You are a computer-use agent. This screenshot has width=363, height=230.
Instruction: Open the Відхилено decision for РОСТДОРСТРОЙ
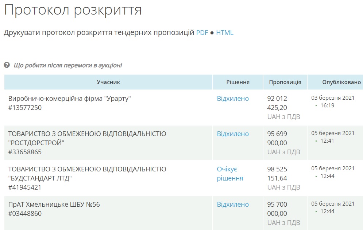233,134
